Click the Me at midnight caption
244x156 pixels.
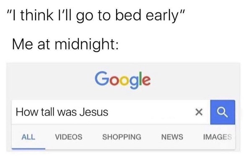(65, 44)
